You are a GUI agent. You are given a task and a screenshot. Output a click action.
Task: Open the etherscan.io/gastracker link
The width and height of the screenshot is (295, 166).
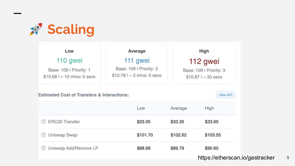coord(236,158)
